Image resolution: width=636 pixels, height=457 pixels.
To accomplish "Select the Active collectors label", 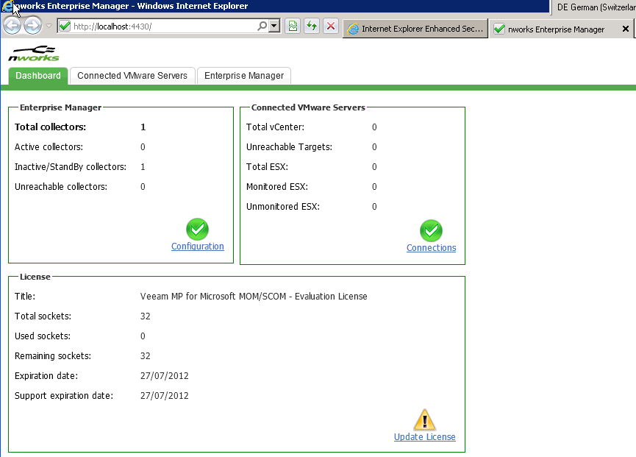I will (49, 147).
